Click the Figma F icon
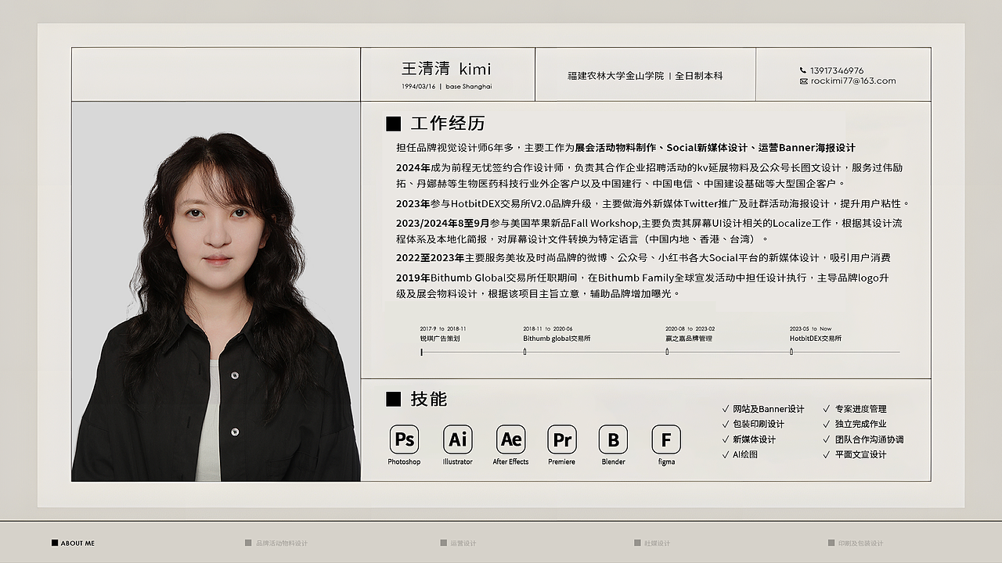The height and width of the screenshot is (563, 1002). click(x=666, y=439)
